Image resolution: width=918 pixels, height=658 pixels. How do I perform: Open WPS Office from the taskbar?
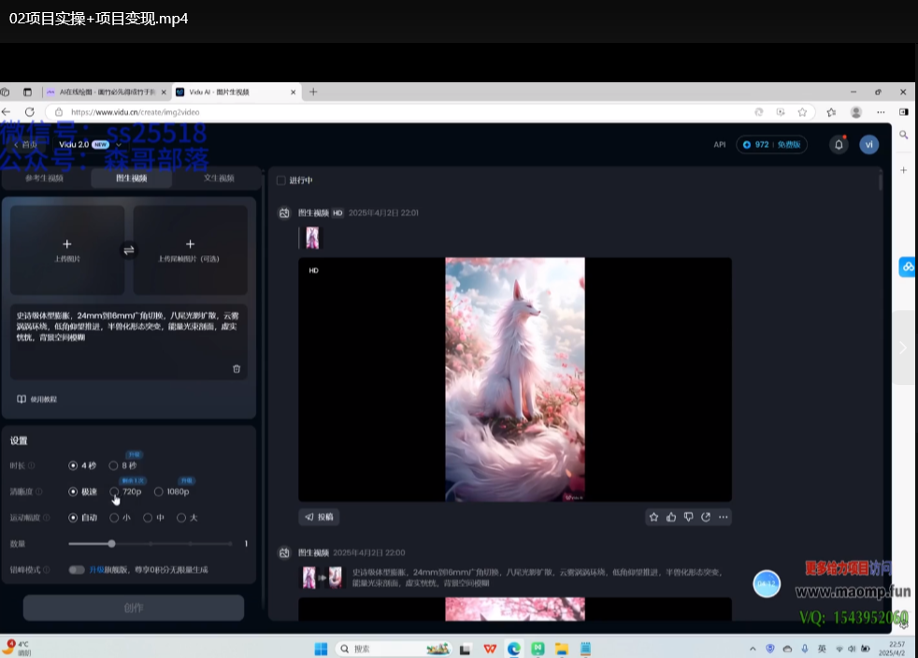coord(490,649)
